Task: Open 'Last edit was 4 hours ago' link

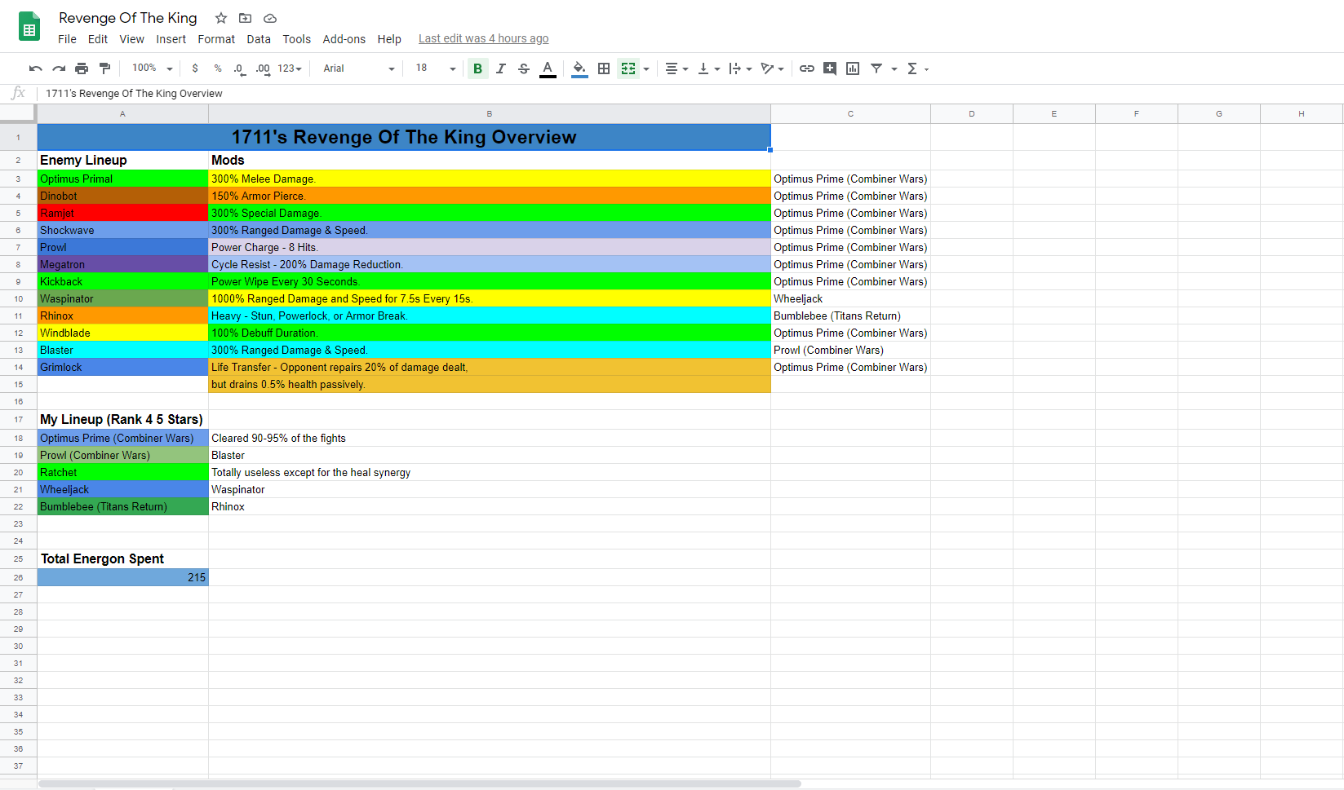Action: click(x=483, y=38)
